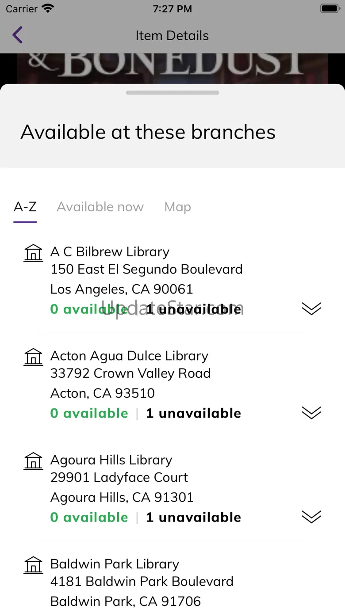Tap the sheet drag handle
This screenshot has width=345, height=613.
(x=172, y=93)
